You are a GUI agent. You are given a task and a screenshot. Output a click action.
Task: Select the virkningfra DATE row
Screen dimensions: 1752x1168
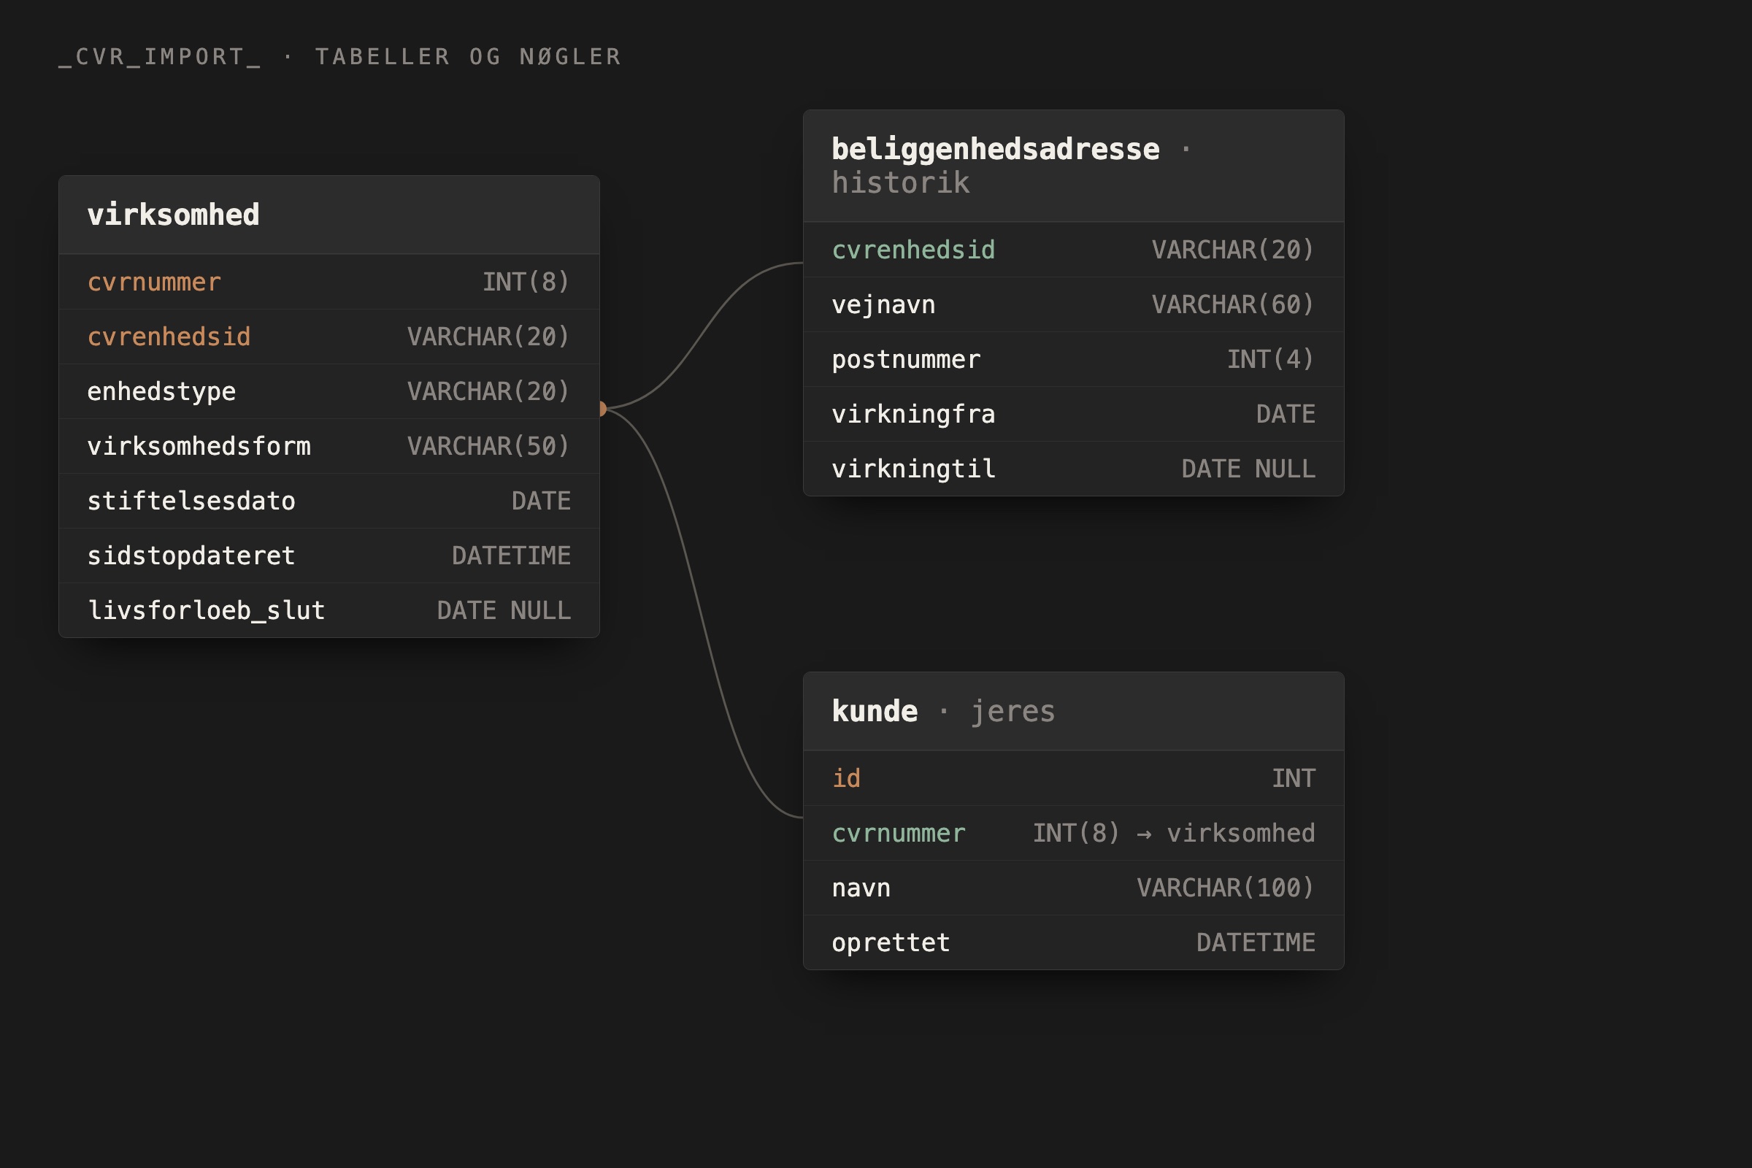[x=1073, y=414]
